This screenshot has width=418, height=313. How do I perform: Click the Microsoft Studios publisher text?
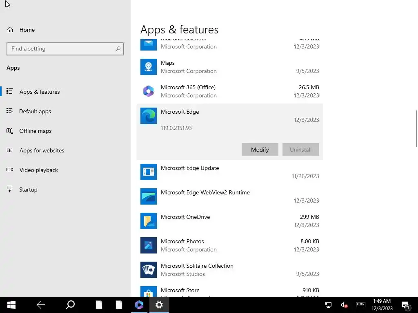[x=183, y=274]
